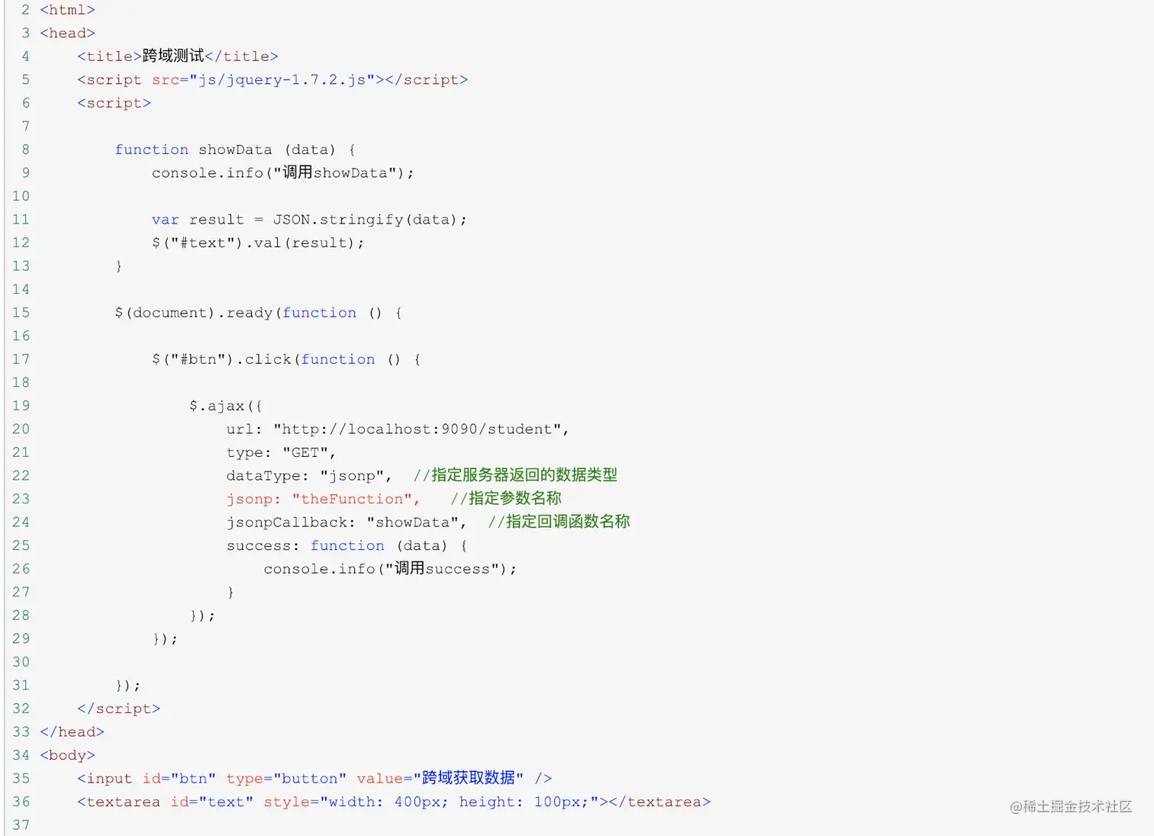Click line number 15

[21, 313]
